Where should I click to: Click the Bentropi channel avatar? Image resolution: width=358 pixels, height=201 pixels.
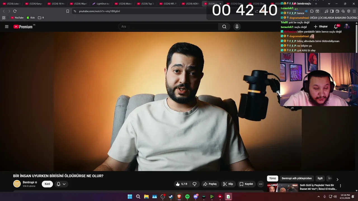(x=17, y=184)
